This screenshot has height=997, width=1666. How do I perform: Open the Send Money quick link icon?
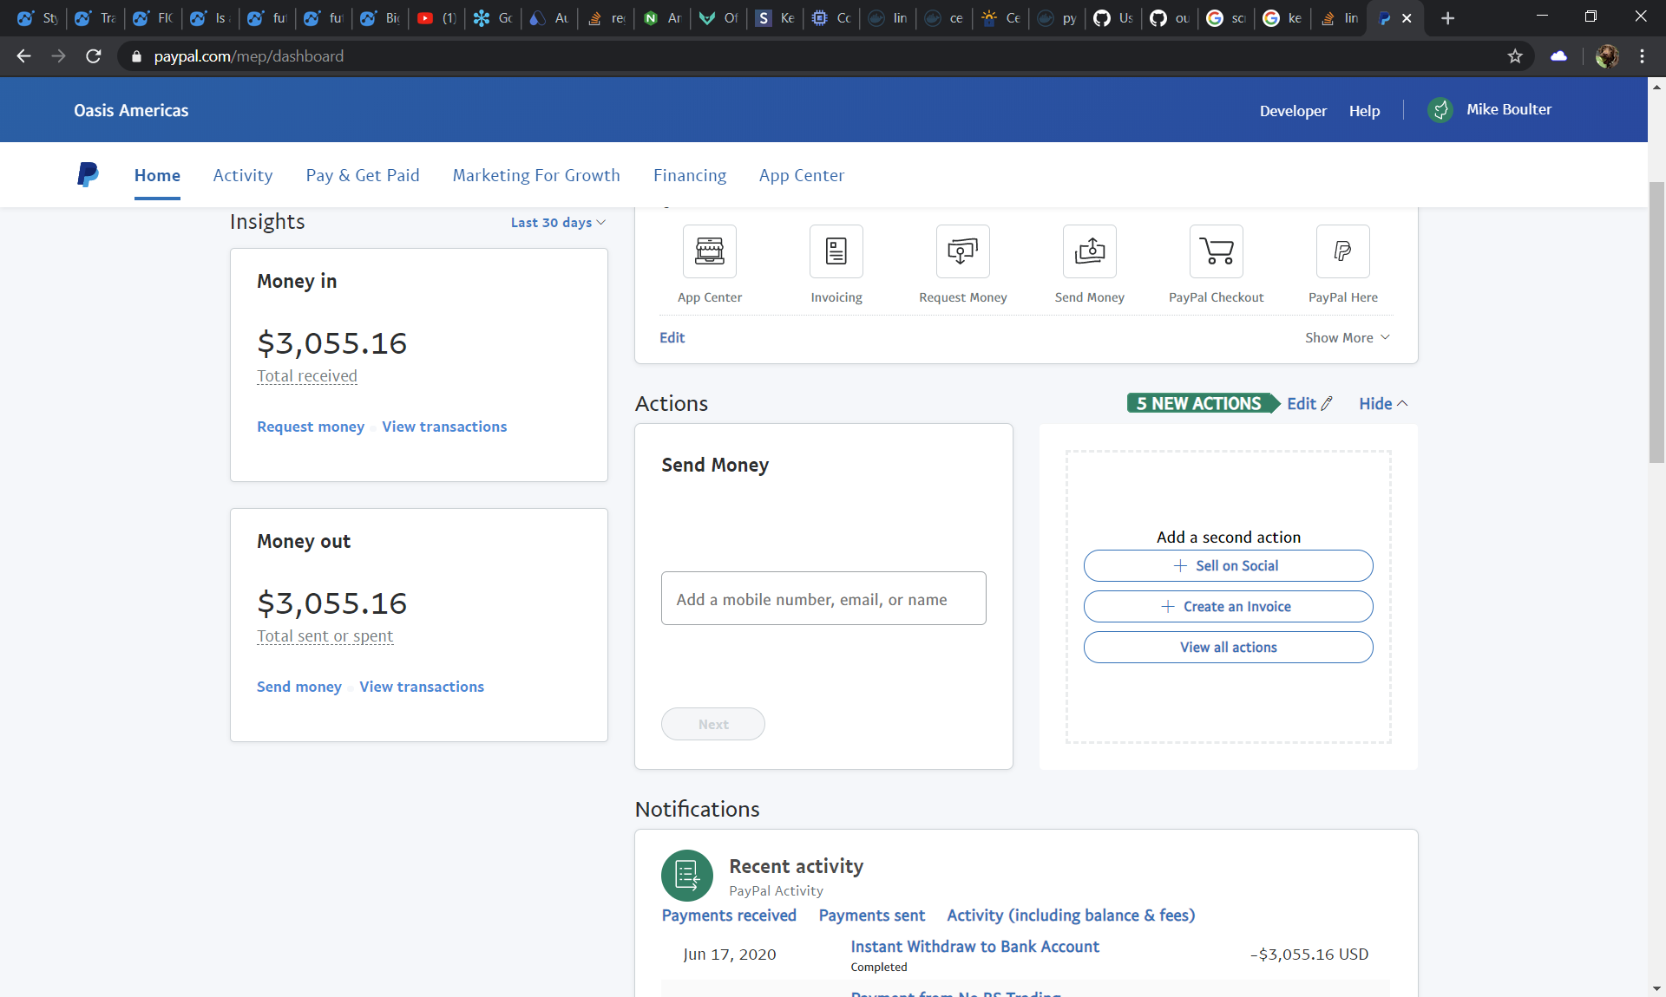[1090, 251]
